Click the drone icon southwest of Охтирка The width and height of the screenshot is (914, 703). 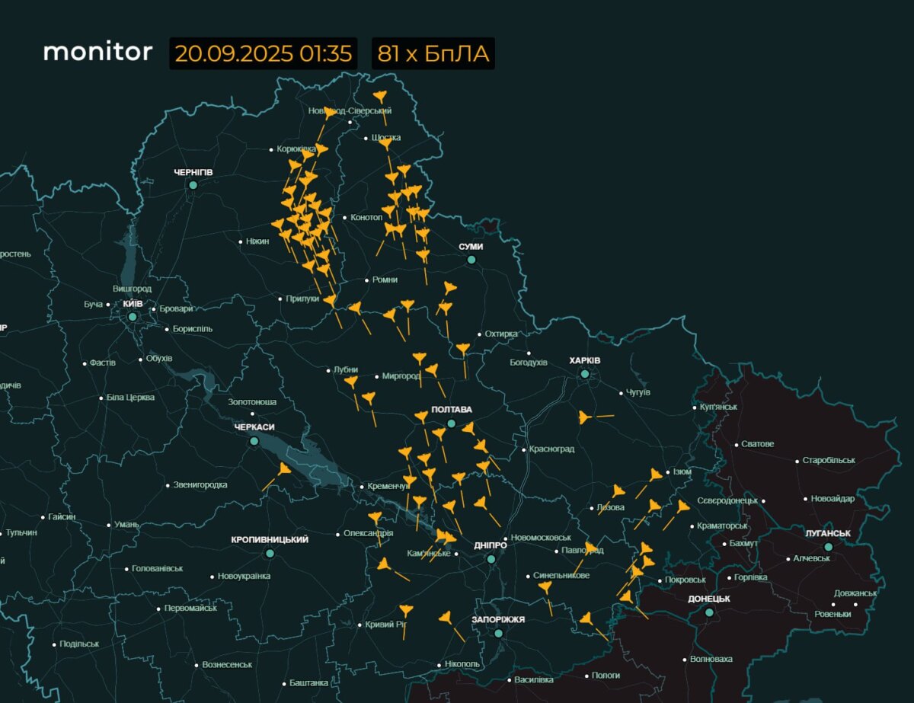tap(463, 349)
